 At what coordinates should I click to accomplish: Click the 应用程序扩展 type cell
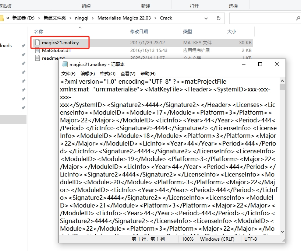196,50
